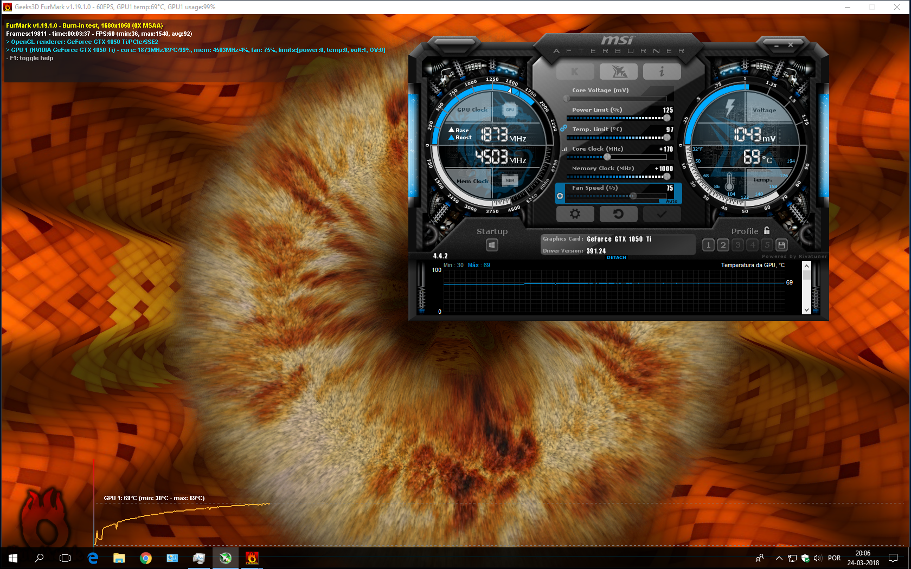Select profile slot 2

723,245
